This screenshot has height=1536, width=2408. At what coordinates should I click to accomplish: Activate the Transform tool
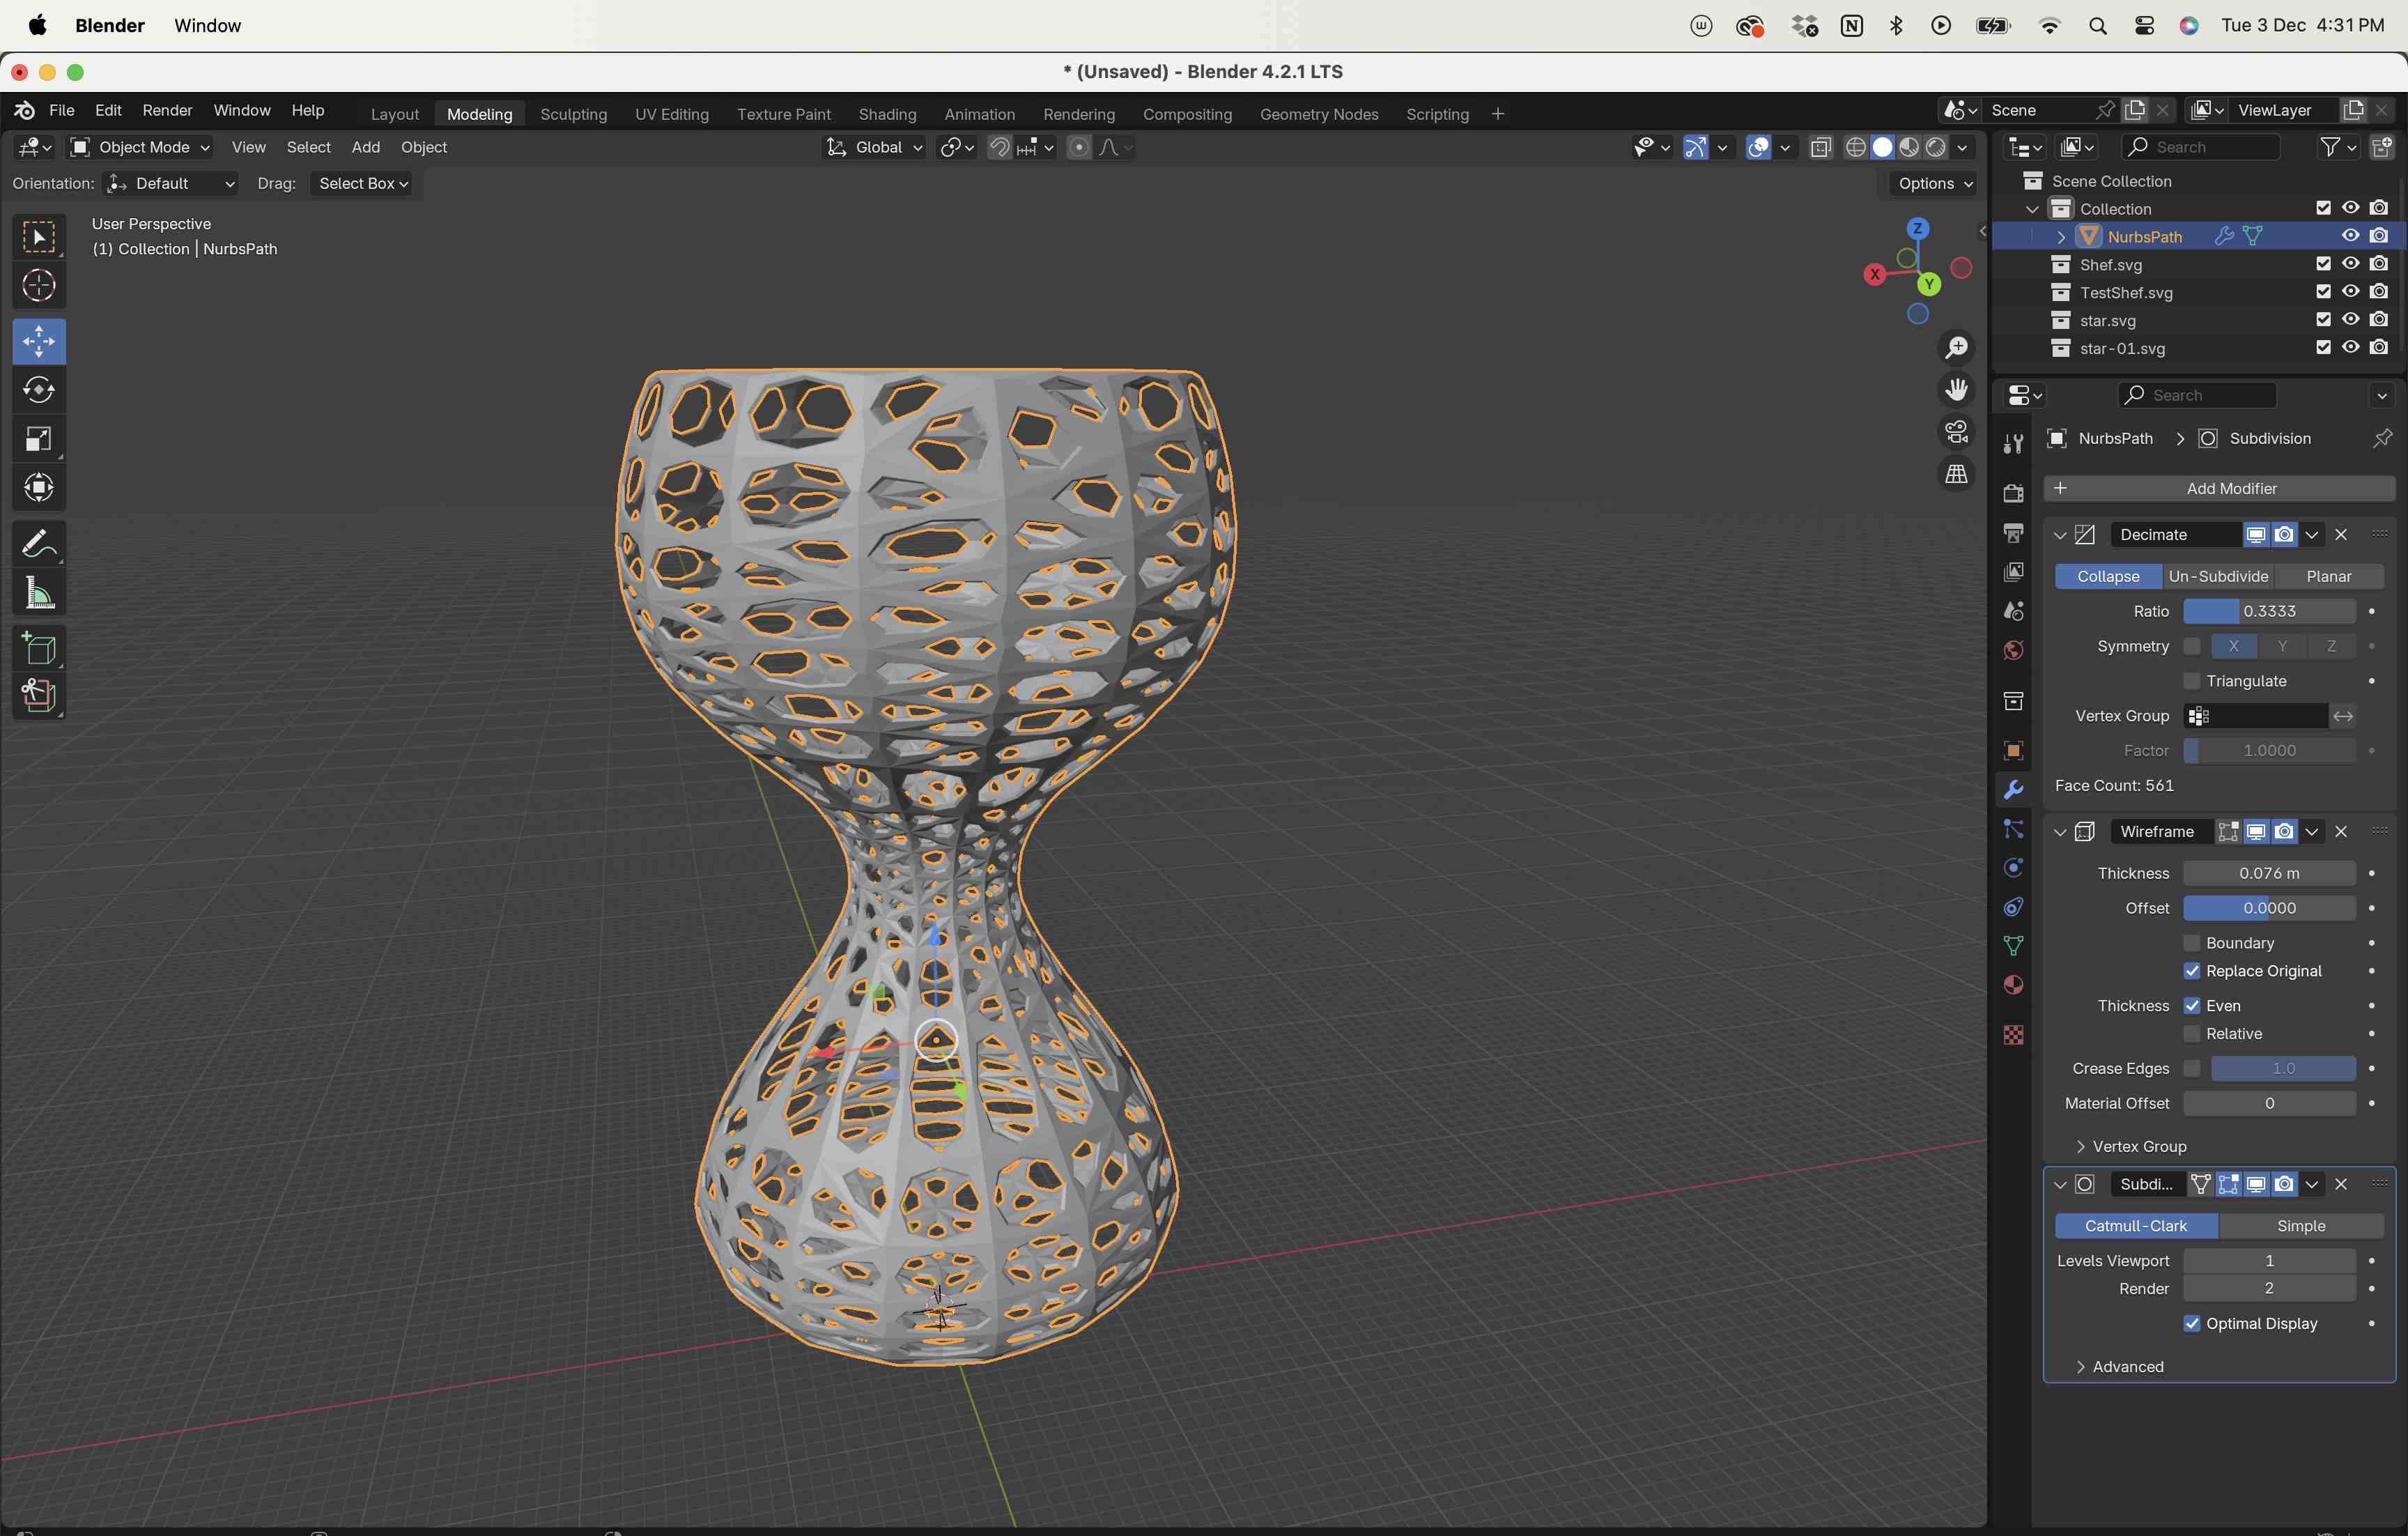(39, 488)
